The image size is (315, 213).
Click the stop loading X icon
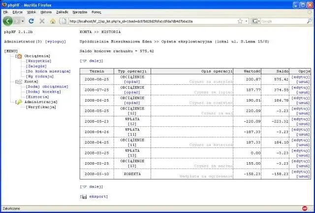[42, 21]
